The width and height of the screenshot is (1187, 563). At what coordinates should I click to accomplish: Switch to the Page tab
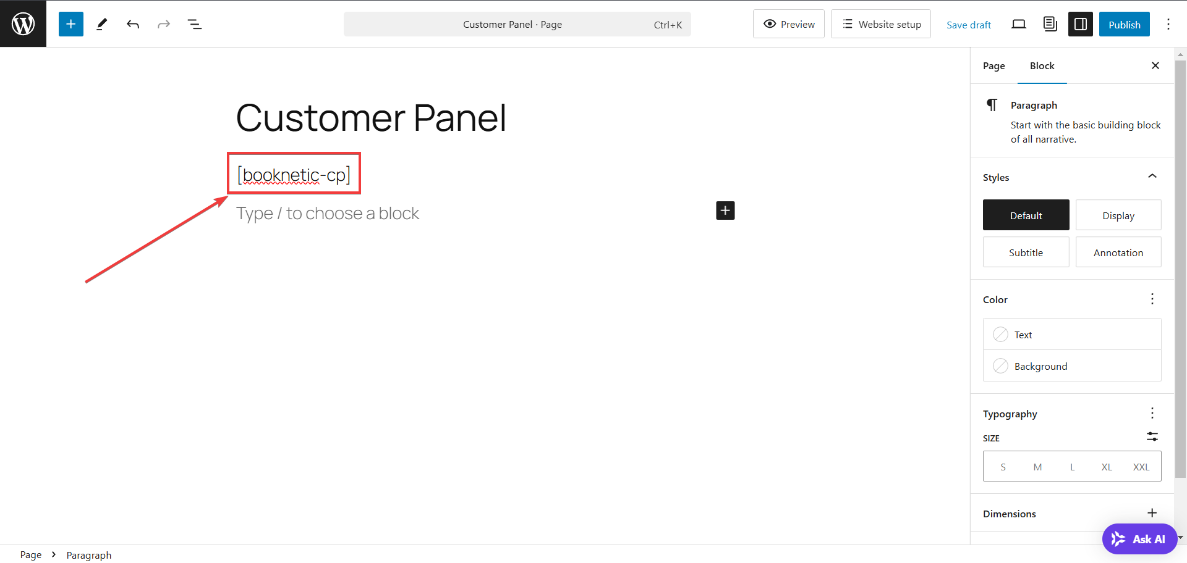[x=993, y=65]
